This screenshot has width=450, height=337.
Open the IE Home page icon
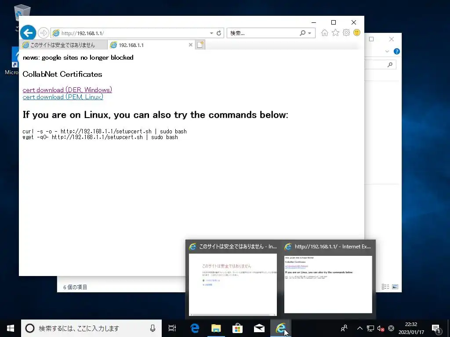coord(325,32)
